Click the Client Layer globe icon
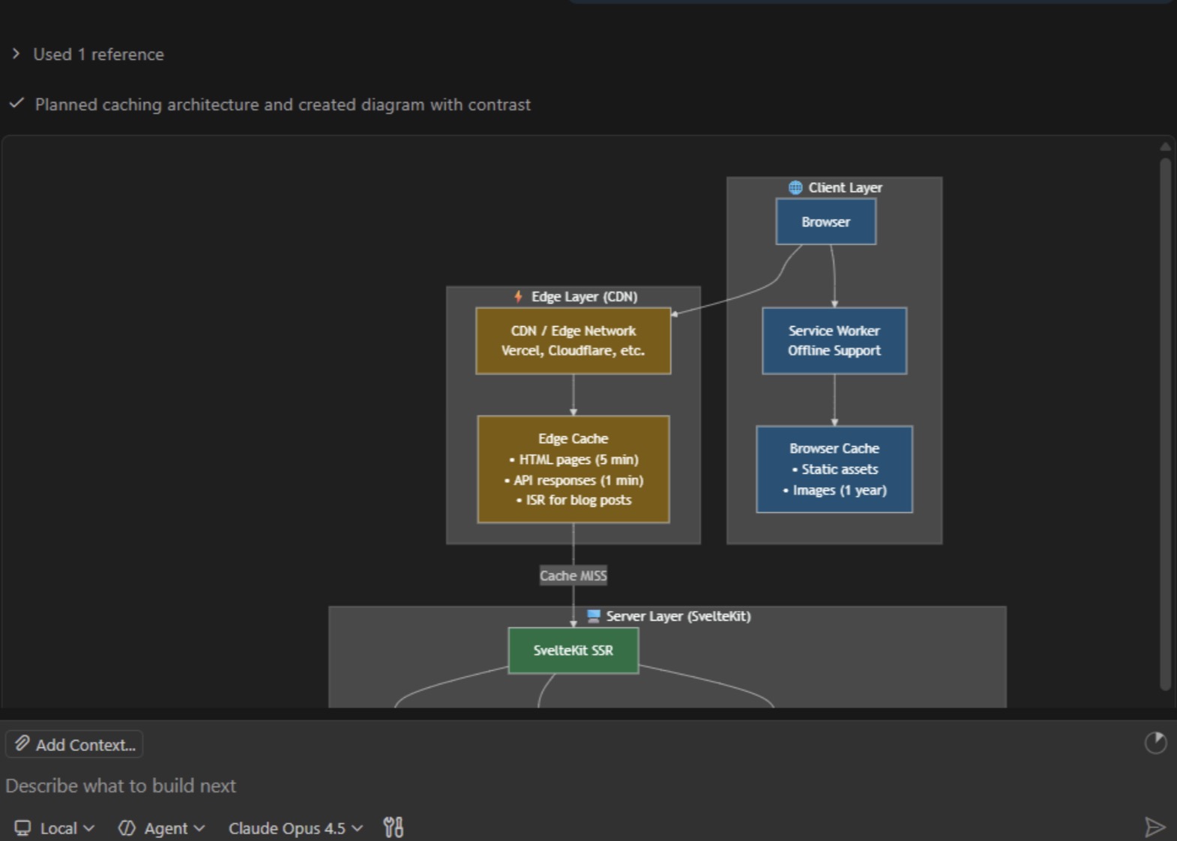Screen dimensions: 1177x841 795,187
